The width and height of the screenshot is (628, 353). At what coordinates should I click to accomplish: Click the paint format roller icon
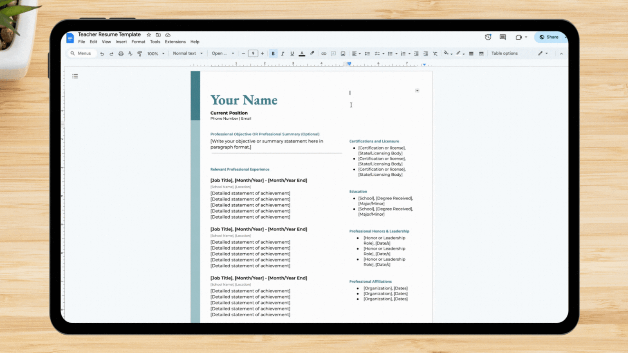[x=140, y=54]
